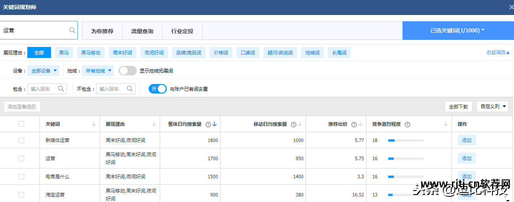Click the magnifier icon in the 不包含 field

[130, 89]
